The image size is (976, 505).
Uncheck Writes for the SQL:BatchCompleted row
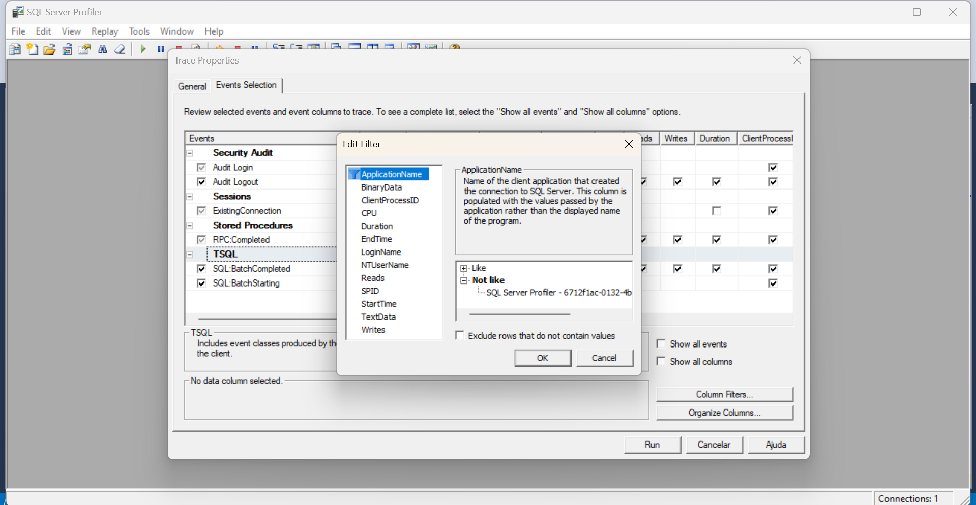pyautogui.click(x=677, y=269)
